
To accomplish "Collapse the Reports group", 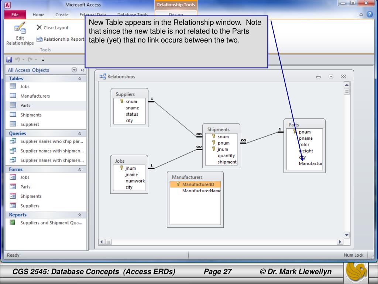I will click(80, 215).
